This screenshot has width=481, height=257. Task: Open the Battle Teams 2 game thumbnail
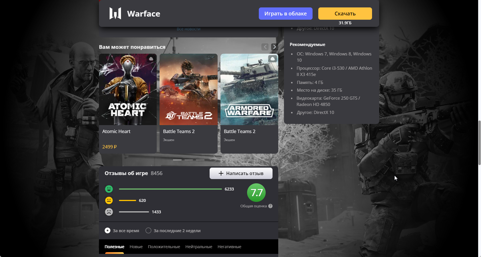[189, 89]
